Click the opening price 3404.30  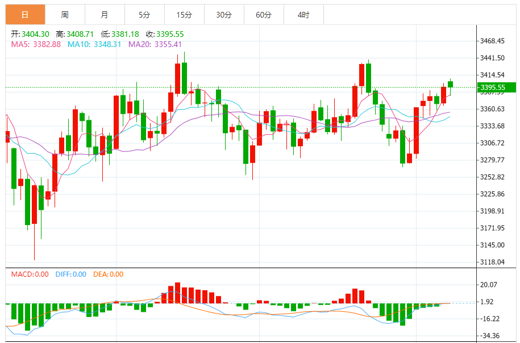click(x=35, y=34)
